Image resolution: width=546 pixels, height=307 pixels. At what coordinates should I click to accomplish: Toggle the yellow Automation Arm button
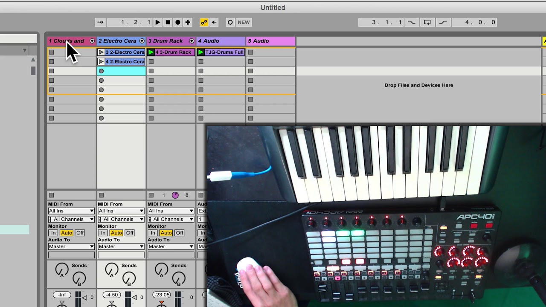pyautogui.click(x=204, y=22)
